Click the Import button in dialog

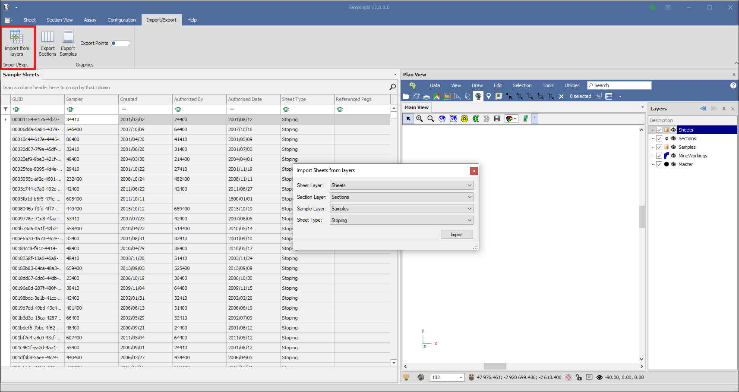pos(457,235)
